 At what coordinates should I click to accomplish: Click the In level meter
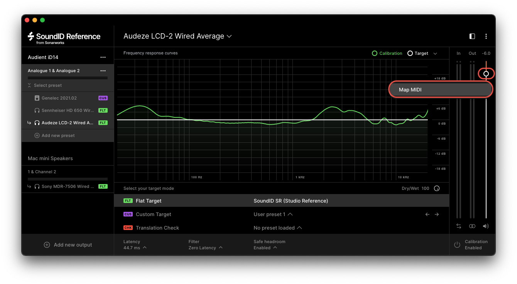[x=459, y=140]
